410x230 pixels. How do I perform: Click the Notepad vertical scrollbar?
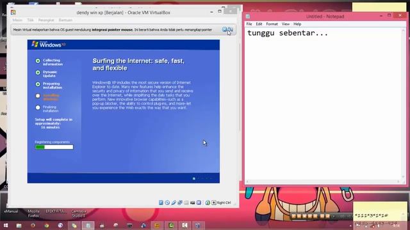403,103
